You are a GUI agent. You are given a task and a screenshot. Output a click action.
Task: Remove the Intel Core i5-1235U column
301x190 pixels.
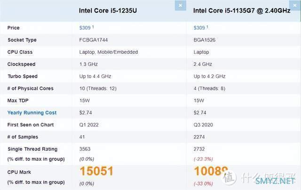coord(181,5)
